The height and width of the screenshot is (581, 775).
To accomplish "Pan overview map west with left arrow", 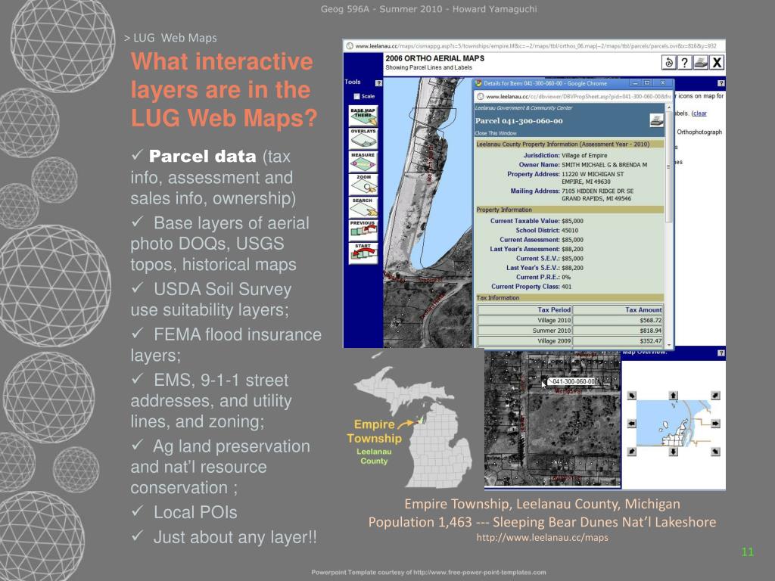I will click(632, 424).
